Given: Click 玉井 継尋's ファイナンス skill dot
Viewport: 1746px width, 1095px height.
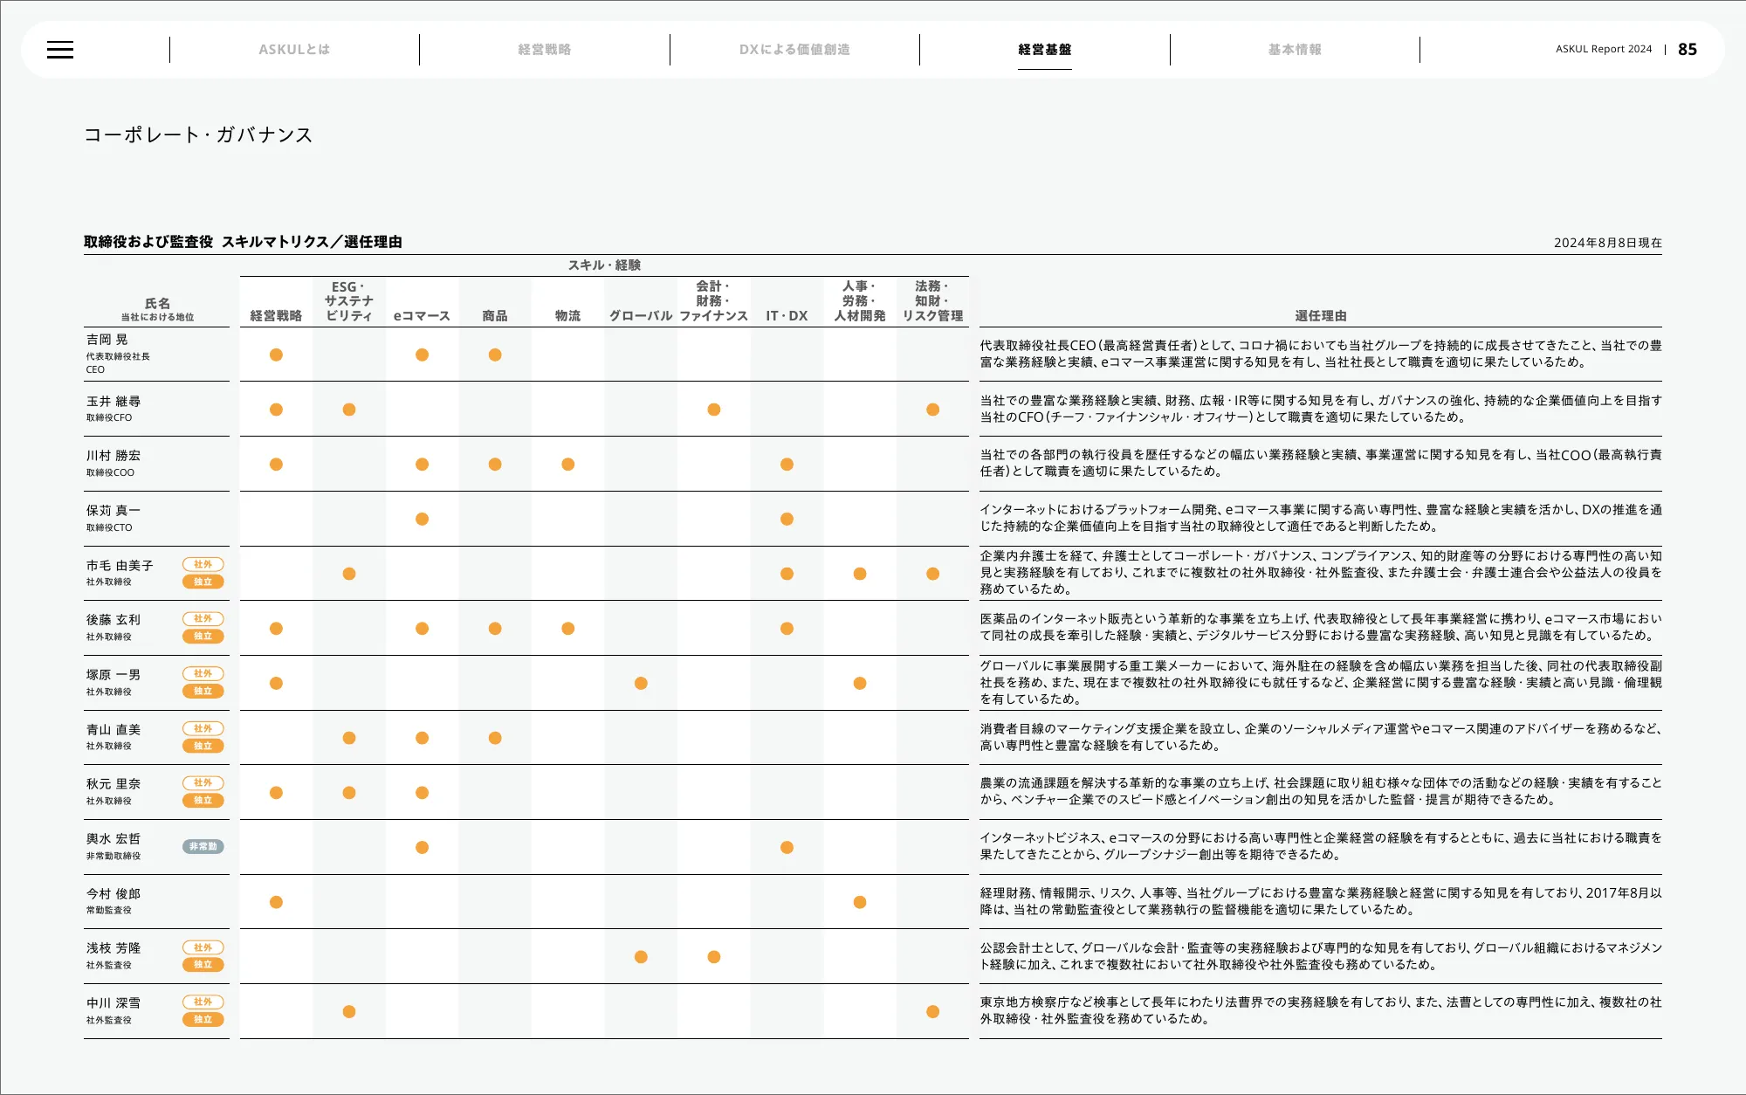Looking at the screenshot, I should pyautogui.click(x=714, y=410).
